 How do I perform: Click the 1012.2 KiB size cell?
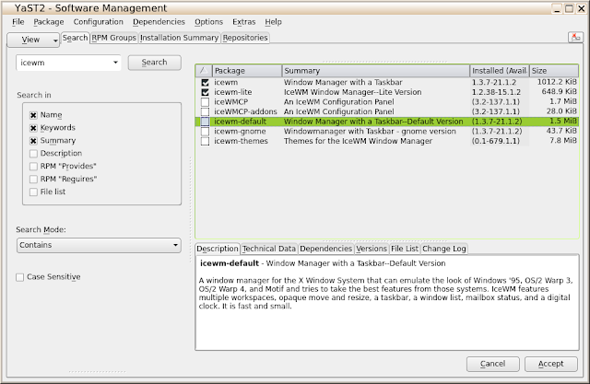(557, 82)
